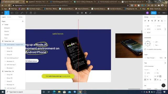
Task: Open shape tools dropdown arrow
Action: (x=18, y=13)
